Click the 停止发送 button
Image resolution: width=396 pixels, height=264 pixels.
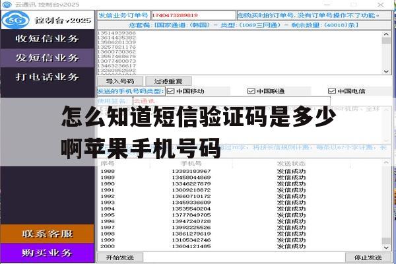(x=368, y=257)
